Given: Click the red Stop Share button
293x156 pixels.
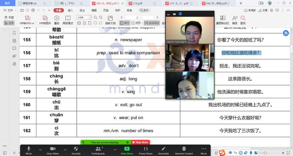Looking at the screenshot, I should 140,142.
